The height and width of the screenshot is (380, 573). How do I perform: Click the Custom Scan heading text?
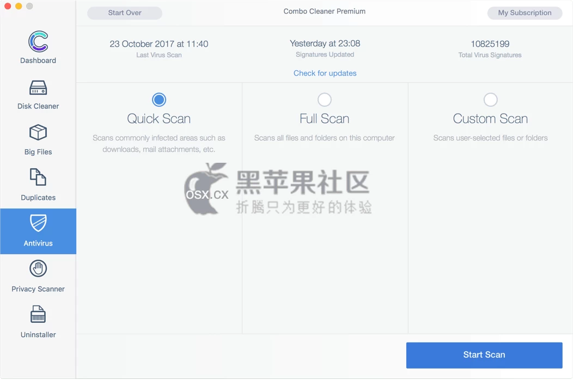click(490, 119)
